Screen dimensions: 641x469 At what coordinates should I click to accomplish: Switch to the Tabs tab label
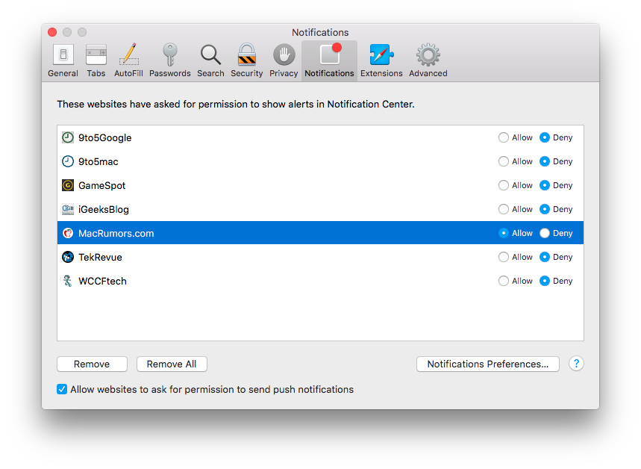click(x=96, y=73)
